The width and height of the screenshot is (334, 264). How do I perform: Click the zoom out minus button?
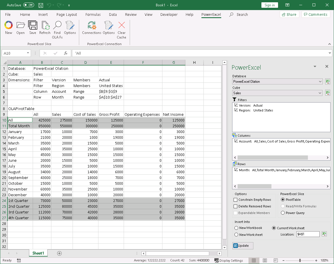click(283, 260)
